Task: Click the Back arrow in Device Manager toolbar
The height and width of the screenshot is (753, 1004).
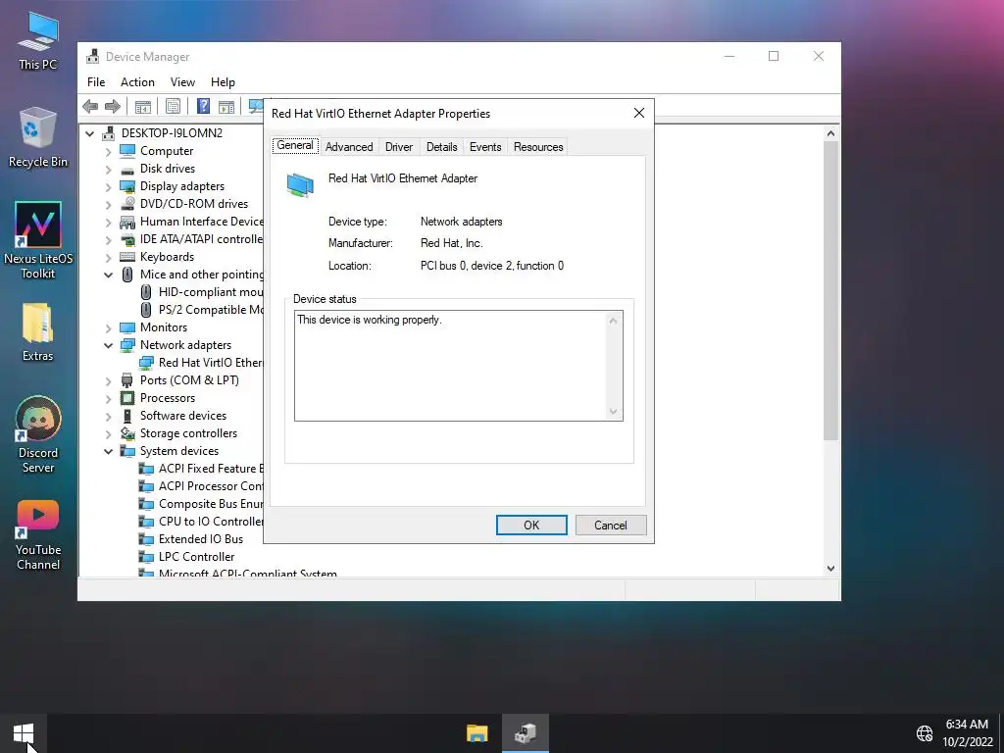Action: [x=90, y=106]
